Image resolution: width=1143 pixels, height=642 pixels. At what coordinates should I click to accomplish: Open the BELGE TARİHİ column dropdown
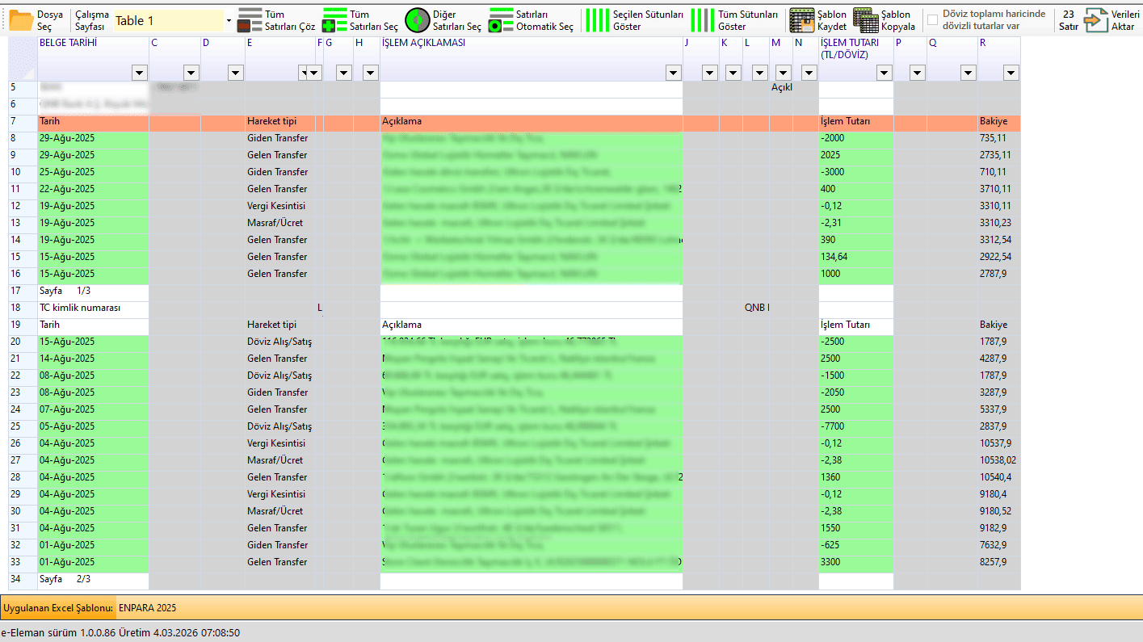pos(139,73)
